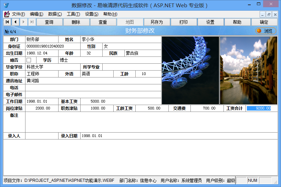Click the 删除 delete button
This screenshot has width=281, height=187.
(x=76, y=22)
